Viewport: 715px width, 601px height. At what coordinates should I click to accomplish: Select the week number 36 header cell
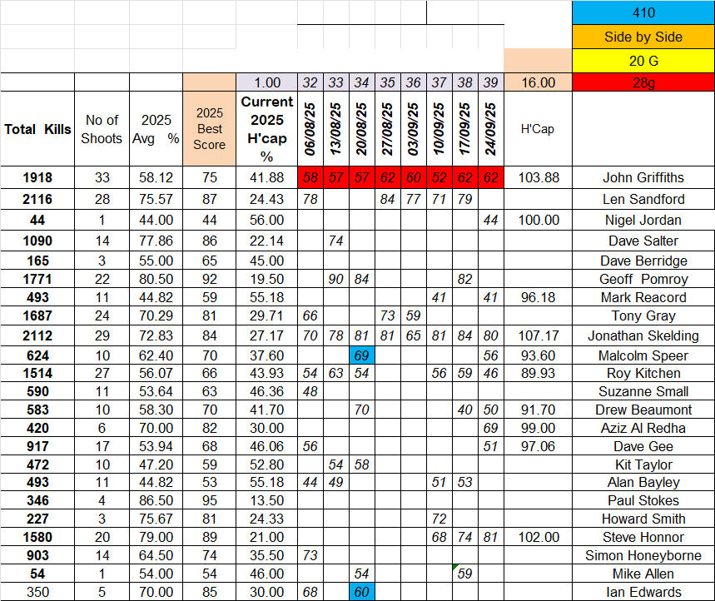point(414,82)
